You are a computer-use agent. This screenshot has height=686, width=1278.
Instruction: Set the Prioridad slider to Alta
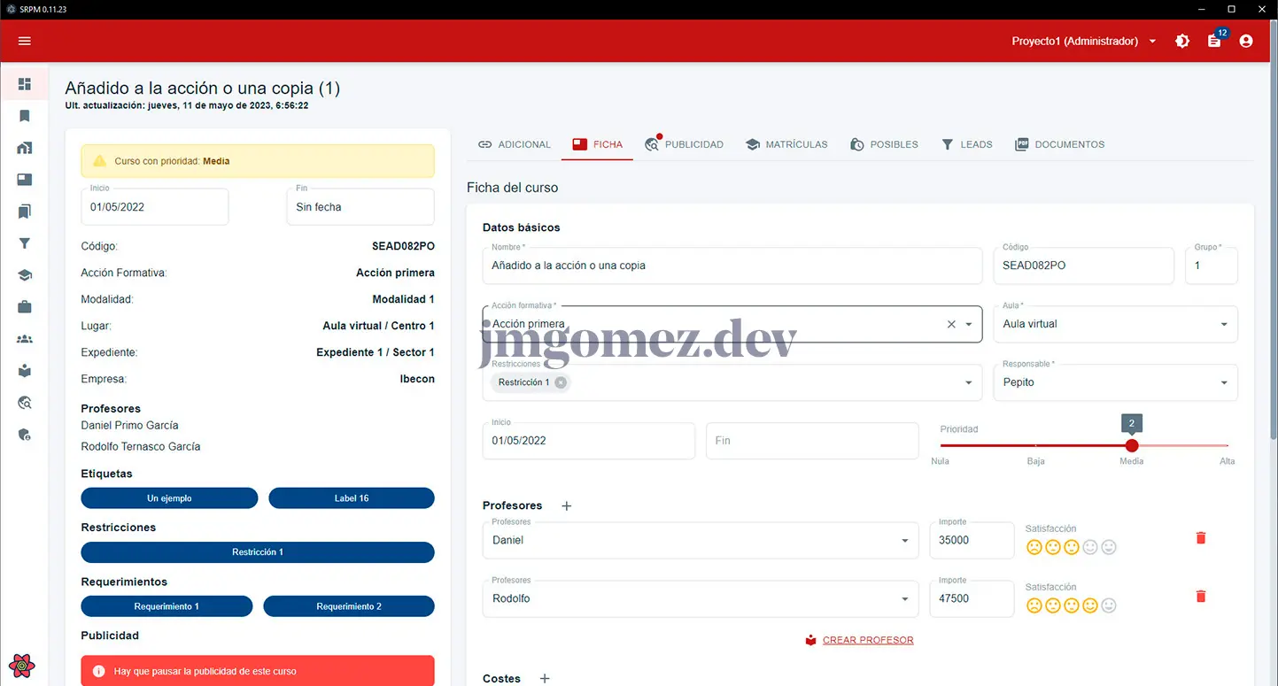(x=1228, y=445)
